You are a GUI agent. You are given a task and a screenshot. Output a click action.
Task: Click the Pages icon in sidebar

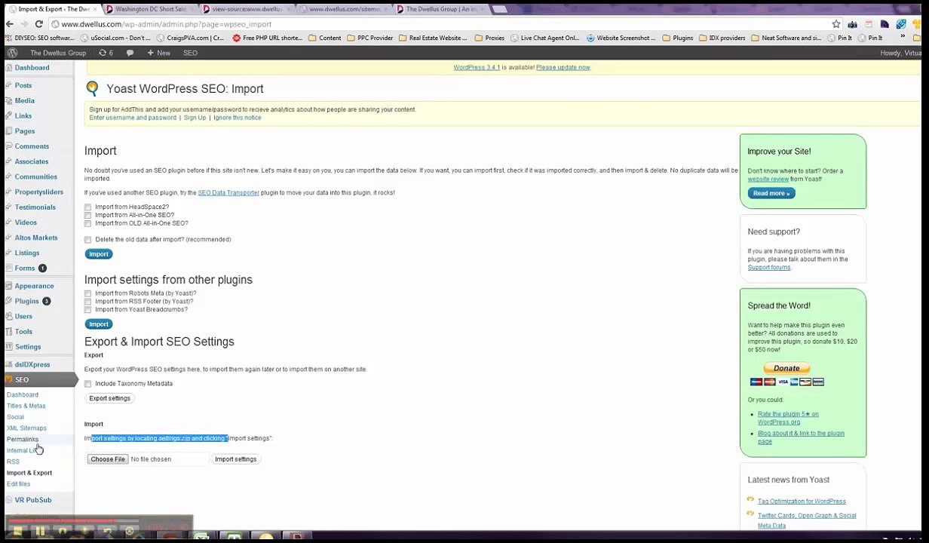pyautogui.click(x=8, y=131)
